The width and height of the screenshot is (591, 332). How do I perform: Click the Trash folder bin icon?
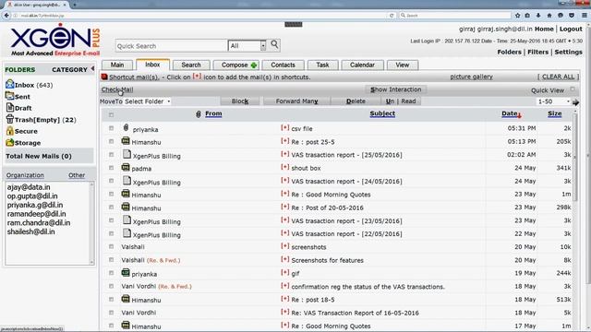[x=10, y=119]
